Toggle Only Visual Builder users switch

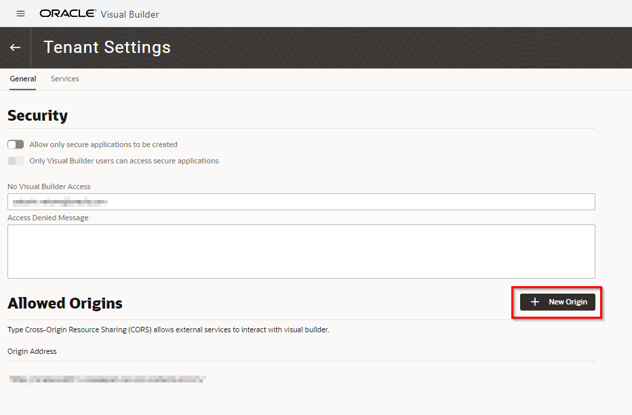pos(16,161)
